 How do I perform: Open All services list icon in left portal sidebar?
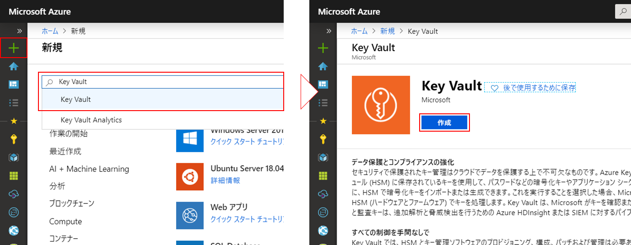14,102
